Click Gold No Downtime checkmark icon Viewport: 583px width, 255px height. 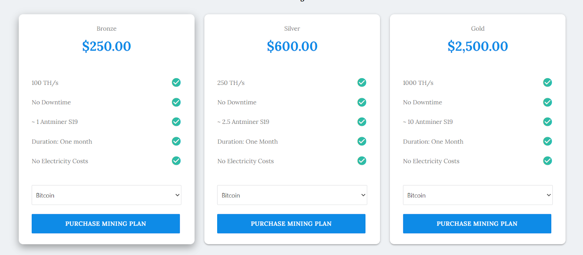pyautogui.click(x=548, y=102)
